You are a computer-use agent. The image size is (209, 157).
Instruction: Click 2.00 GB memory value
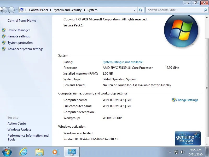(108, 74)
